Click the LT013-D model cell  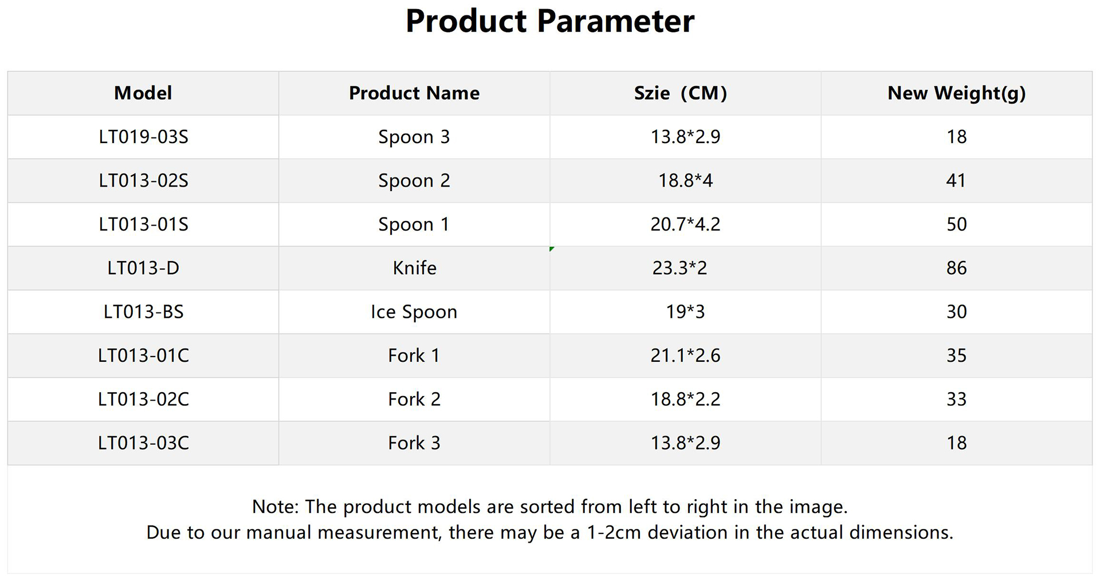[x=143, y=268]
